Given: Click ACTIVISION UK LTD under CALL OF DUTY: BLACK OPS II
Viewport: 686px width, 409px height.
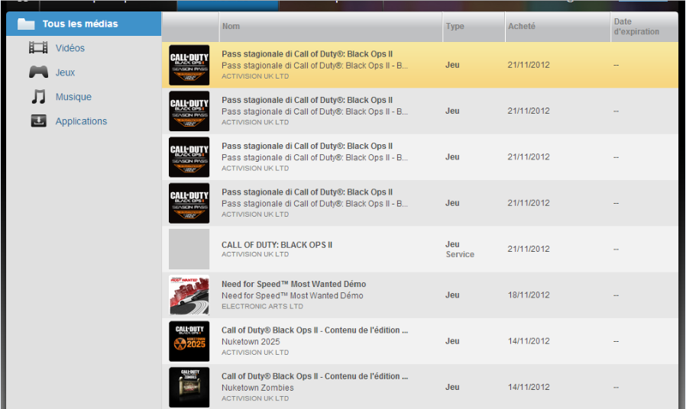Looking at the screenshot, I should point(255,254).
